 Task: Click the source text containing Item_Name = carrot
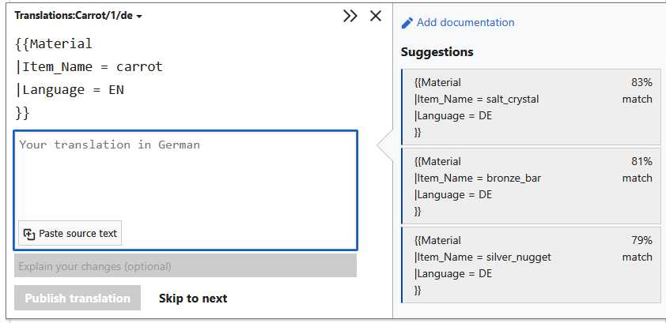coord(93,67)
